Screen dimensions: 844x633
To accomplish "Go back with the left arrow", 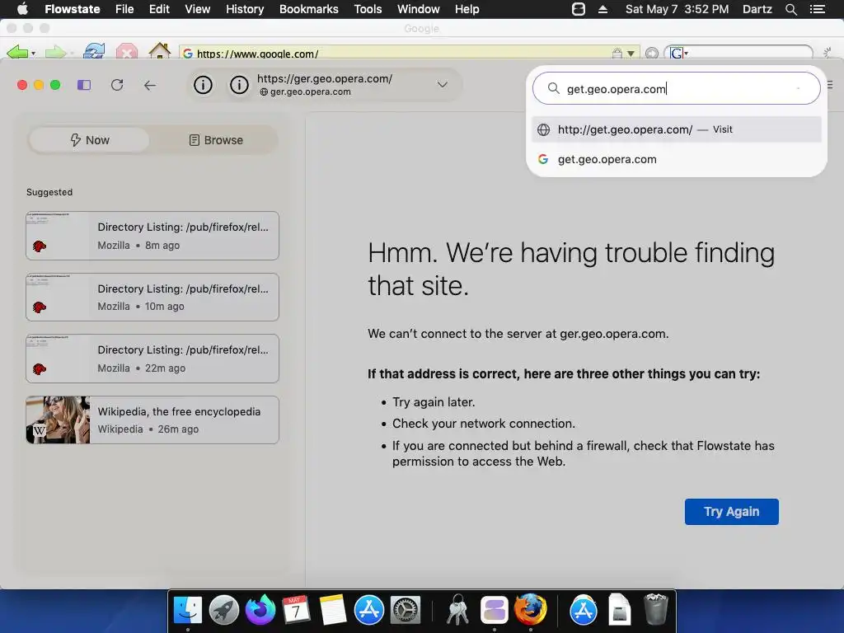I will coord(150,85).
